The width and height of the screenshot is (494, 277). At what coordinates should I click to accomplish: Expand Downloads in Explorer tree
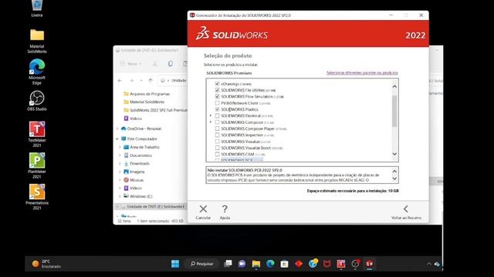coord(120,164)
